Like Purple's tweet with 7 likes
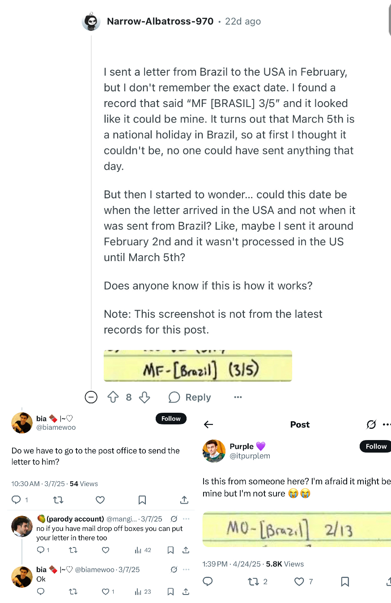The height and width of the screenshot is (603, 391). point(304,582)
